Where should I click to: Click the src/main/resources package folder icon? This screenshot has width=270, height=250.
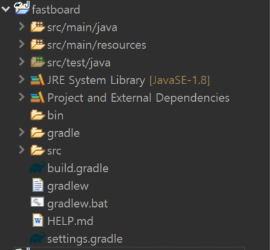coord(38,44)
